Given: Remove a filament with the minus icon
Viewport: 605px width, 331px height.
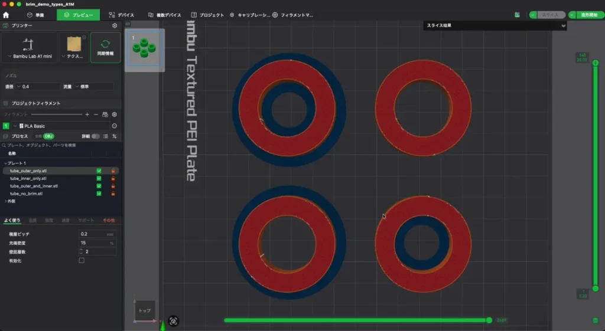Looking at the screenshot, I should tap(96, 114).
